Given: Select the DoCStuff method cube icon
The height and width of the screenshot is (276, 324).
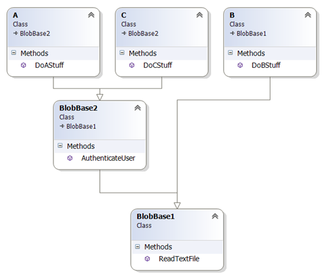Looking at the screenshot, I should tap(132, 65).
